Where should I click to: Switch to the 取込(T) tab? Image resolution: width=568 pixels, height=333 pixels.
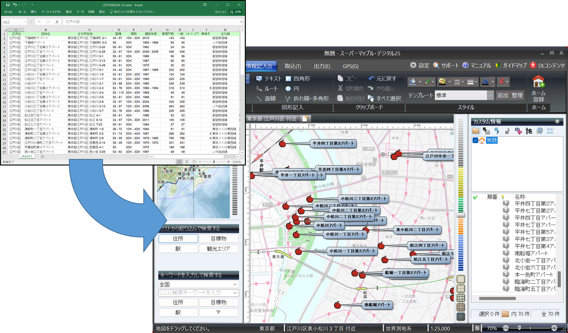tap(293, 66)
